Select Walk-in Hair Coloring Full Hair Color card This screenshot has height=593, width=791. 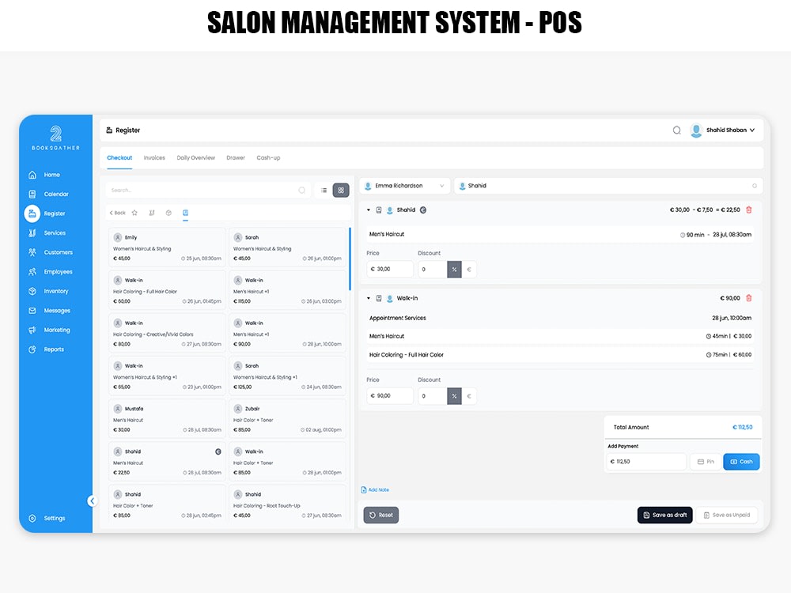pyautogui.click(x=167, y=290)
